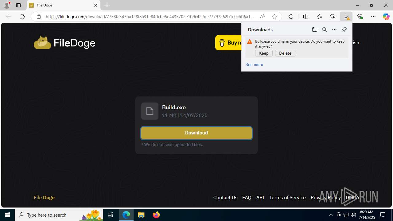Click the Build.exe file name
This screenshot has width=393, height=221.
point(174,107)
